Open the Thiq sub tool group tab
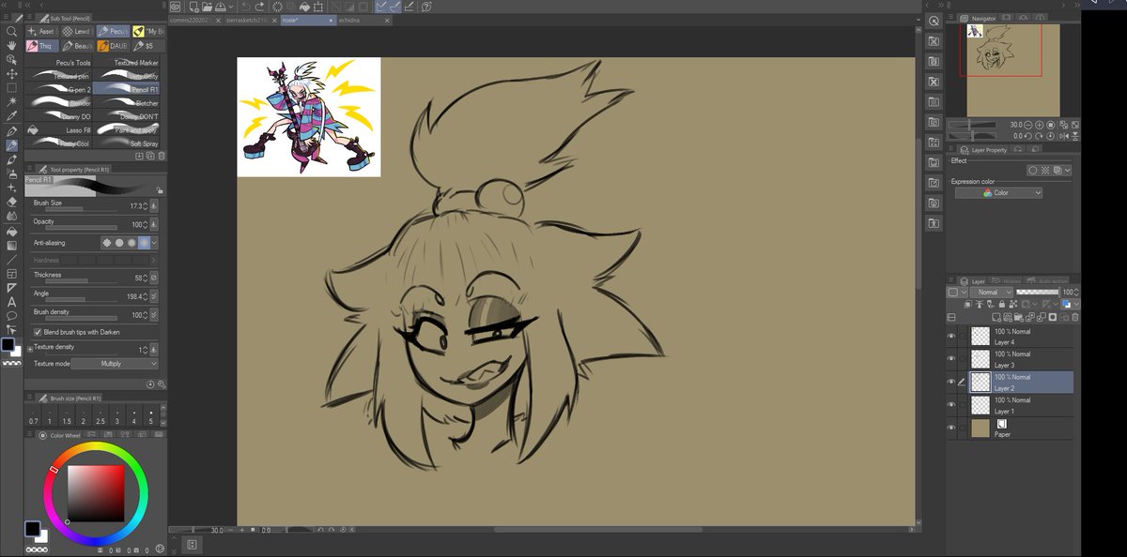The height and width of the screenshot is (557, 1127). point(43,45)
